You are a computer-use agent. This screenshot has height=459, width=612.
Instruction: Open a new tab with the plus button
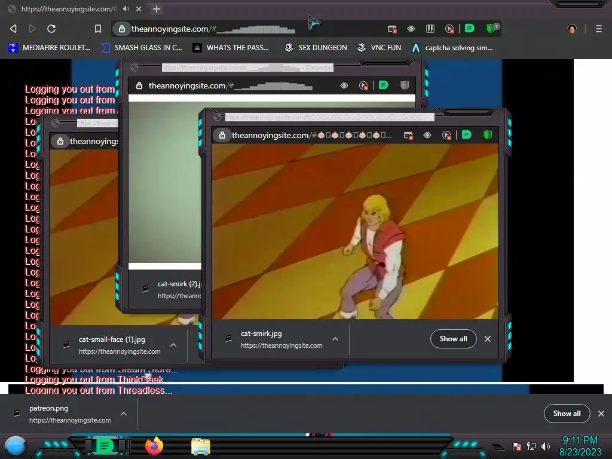[x=157, y=9]
